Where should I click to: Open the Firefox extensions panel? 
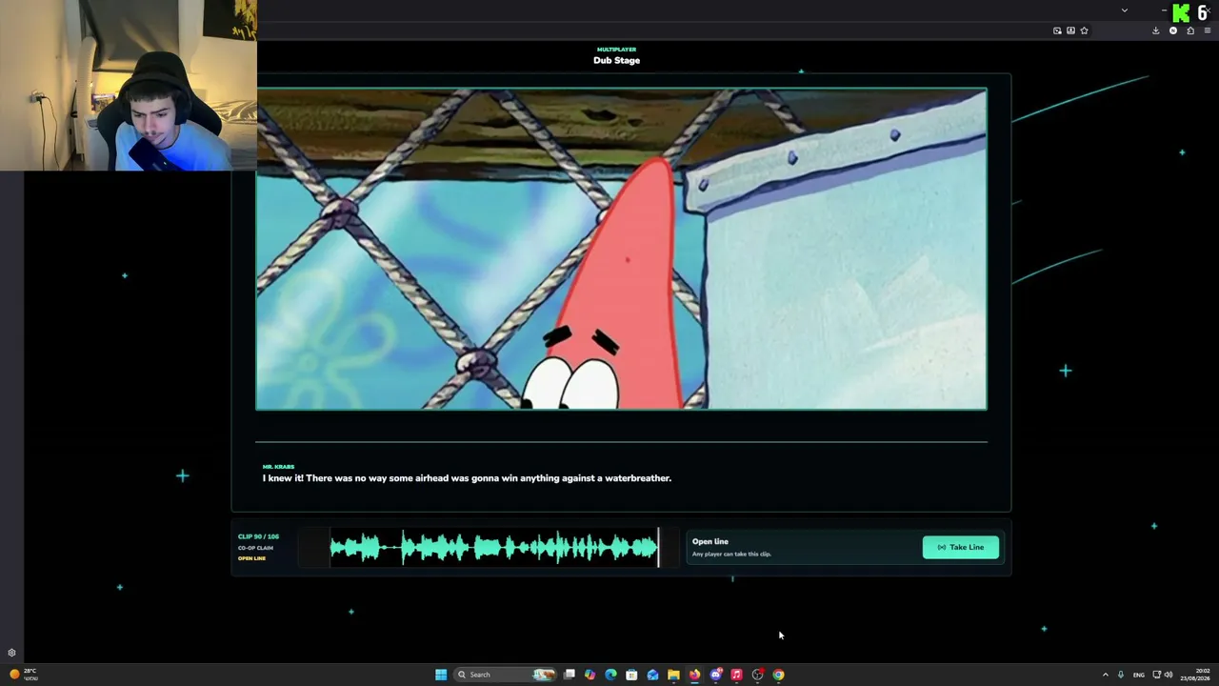pyautogui.click(x=1190, y=30)
